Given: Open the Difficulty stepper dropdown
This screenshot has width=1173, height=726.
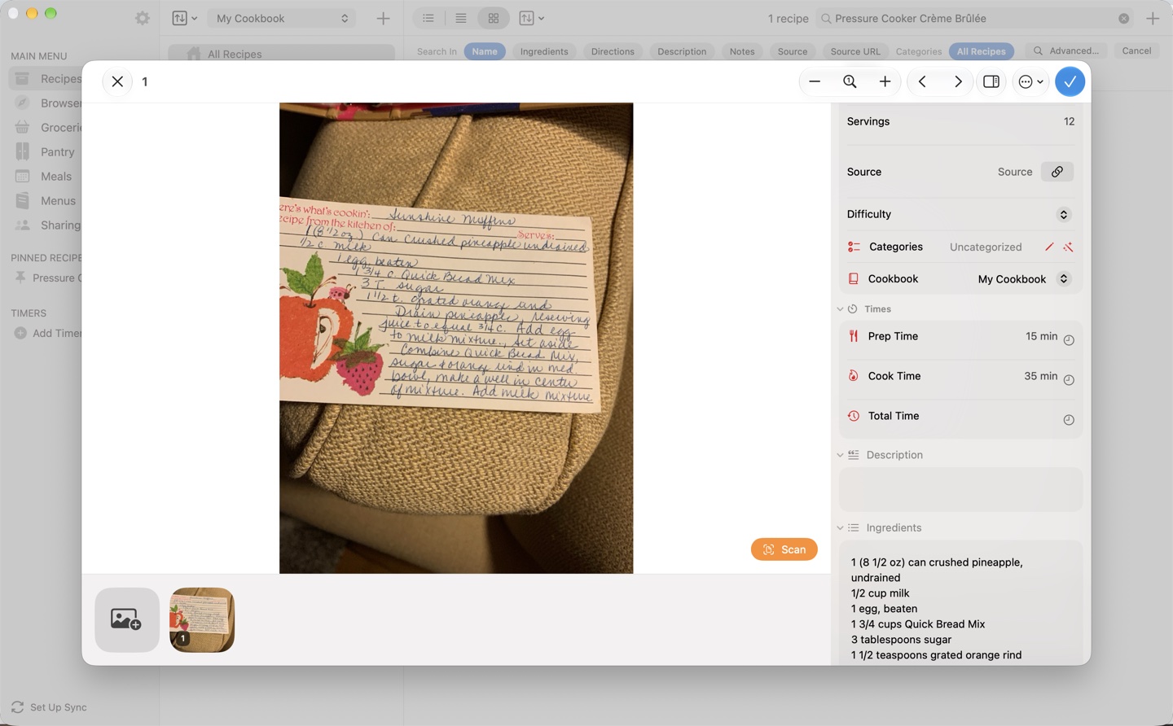Looking at the screenshot, I should 1063,215.
